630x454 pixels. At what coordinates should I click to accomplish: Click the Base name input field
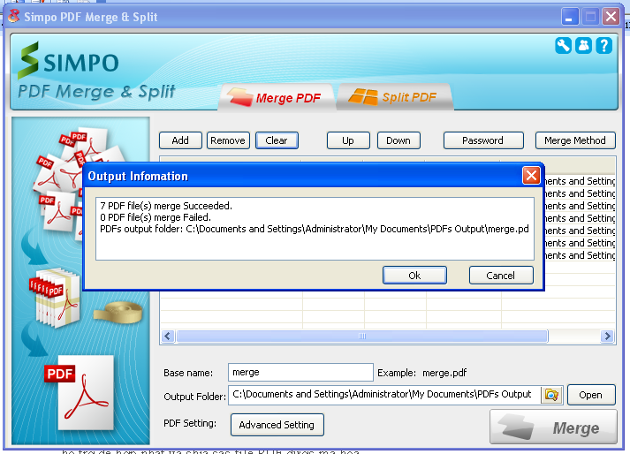point(300,373)
